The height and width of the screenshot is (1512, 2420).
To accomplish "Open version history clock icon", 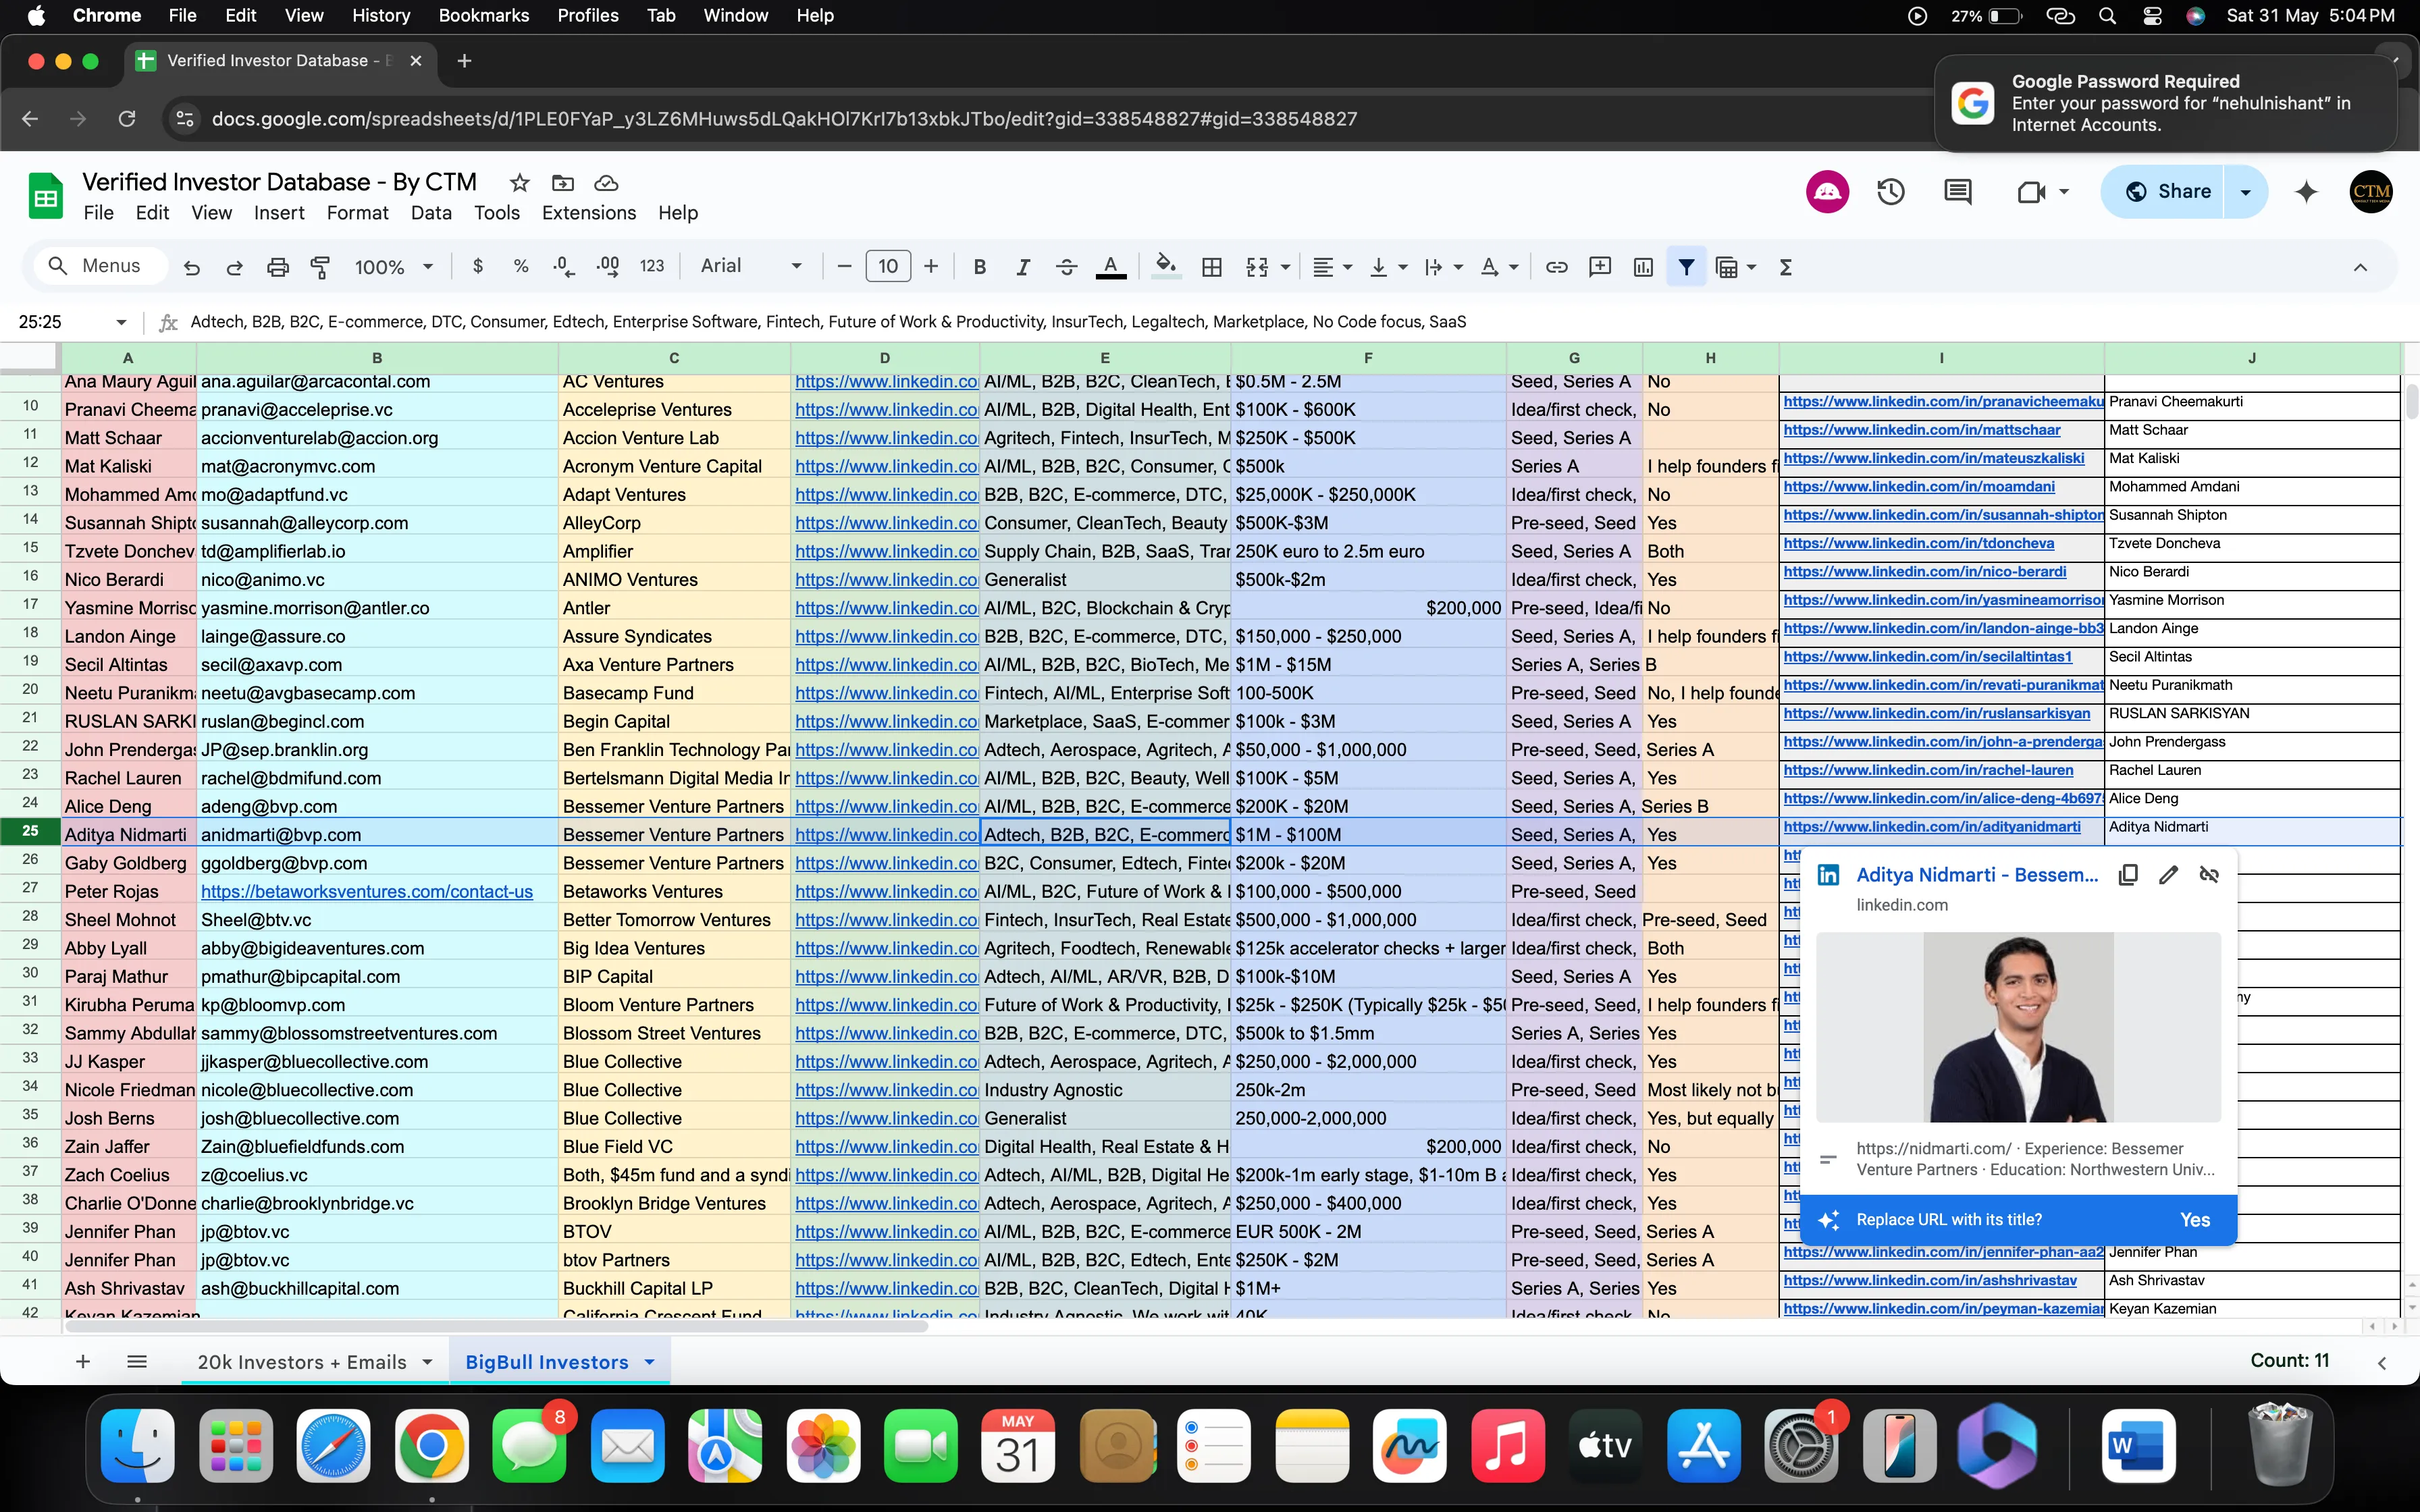I will (x=1890, y=192).
